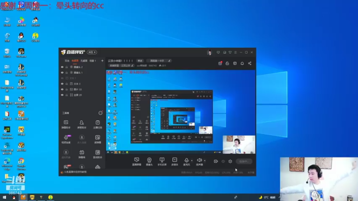This screenshot has height=201, width=358.
Task: Switch to the first scene tab
Action: pyautogui.click(x=67, y=61)
